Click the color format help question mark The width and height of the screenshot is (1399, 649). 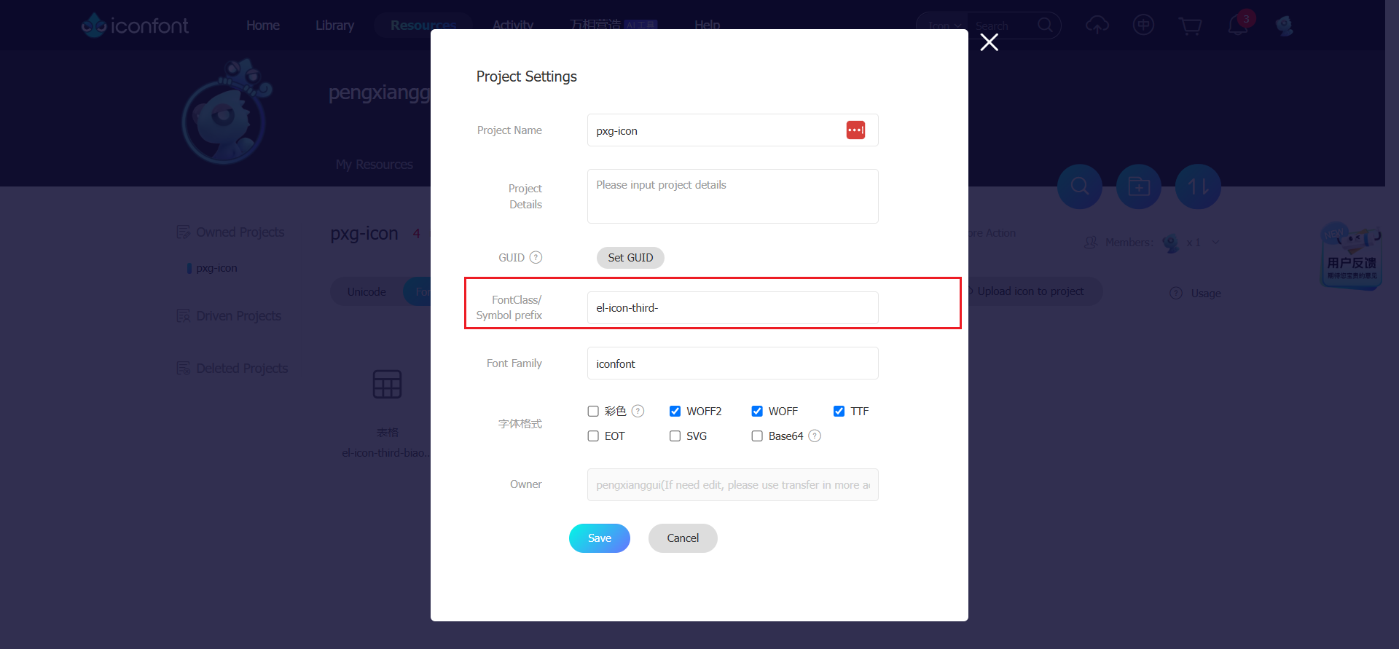pos(638,411)
